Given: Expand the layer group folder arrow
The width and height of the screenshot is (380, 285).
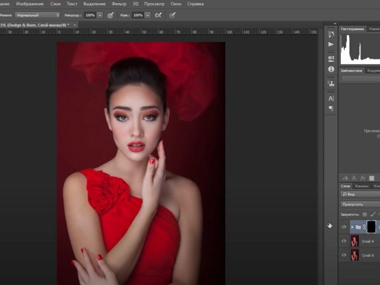Looking at the screenshot, I should point(352,227).
